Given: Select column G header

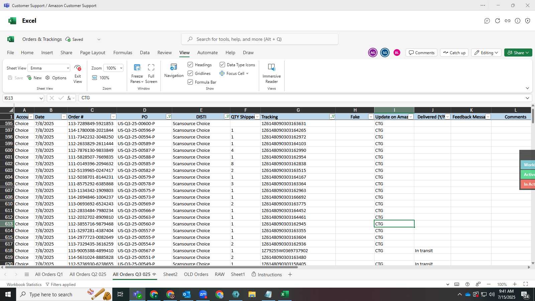Looking at the screenshot, I should tap(298, 110).
